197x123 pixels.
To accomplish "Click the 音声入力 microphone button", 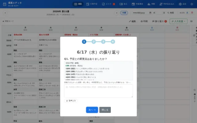I will pos(71,101).
